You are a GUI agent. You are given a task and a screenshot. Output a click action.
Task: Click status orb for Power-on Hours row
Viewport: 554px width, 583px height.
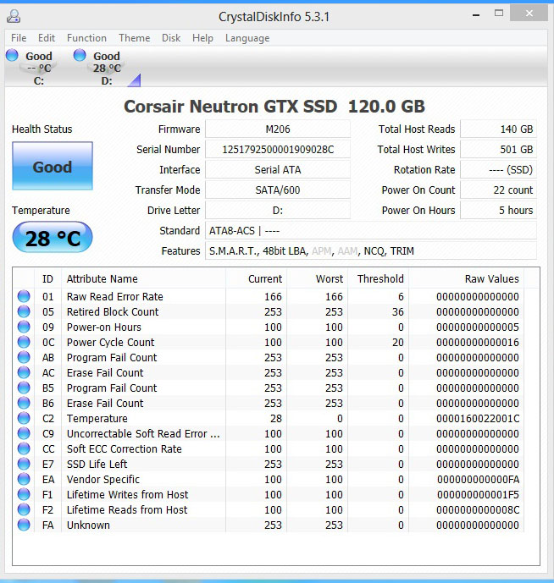tap(24, 327)
